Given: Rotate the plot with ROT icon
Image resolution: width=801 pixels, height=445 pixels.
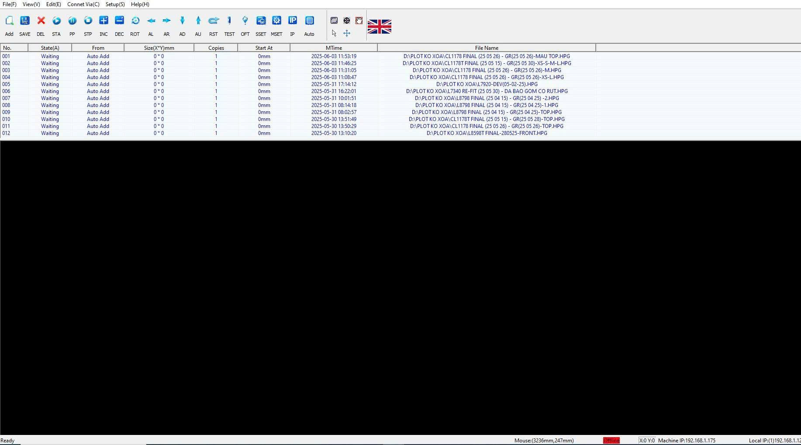Looking at the screenshot, I should tap(135, 21).
